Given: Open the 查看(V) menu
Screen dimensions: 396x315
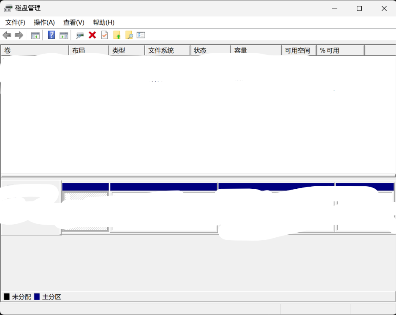Looking at the screenshot, I should pos(73,22).
